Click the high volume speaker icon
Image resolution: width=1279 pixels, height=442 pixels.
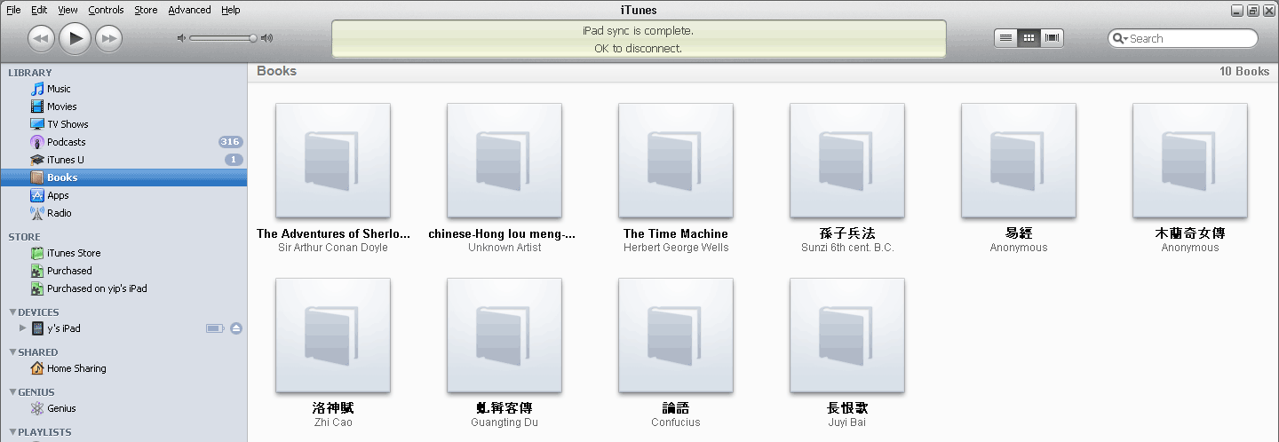pos(267,38)
